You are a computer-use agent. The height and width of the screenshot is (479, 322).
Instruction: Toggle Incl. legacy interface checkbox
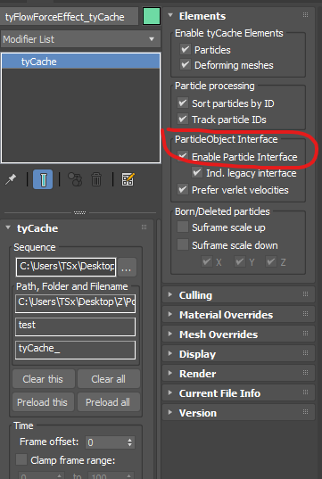click(x=197, y=172)
